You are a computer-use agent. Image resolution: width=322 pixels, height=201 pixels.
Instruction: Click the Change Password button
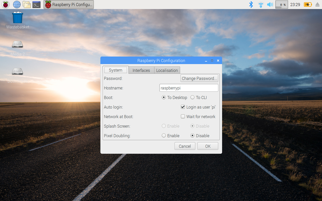click(199, 78)
